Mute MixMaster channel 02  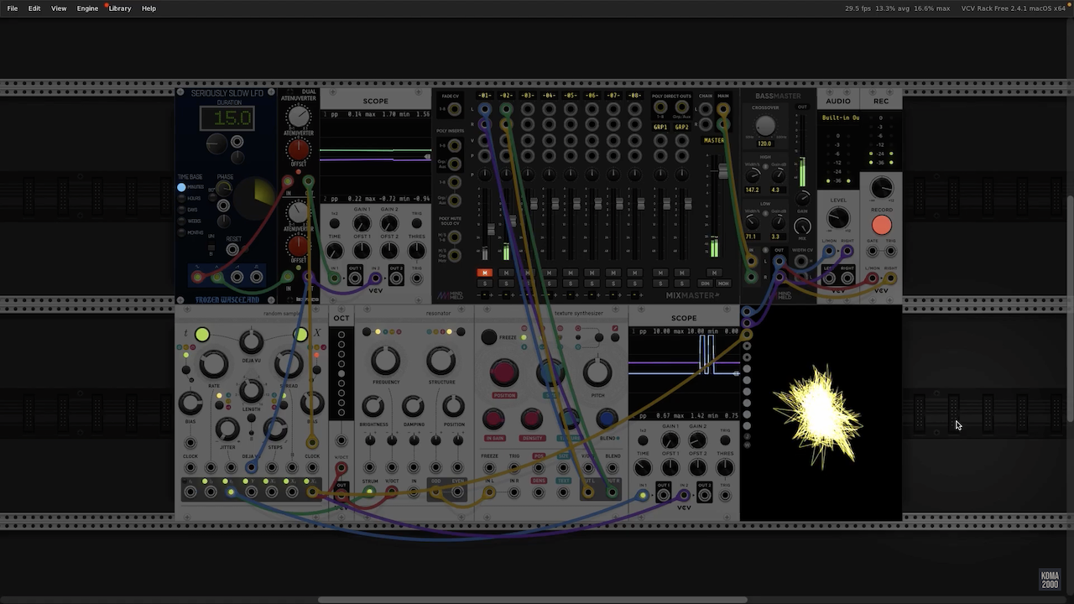click(x=506, y=273)
